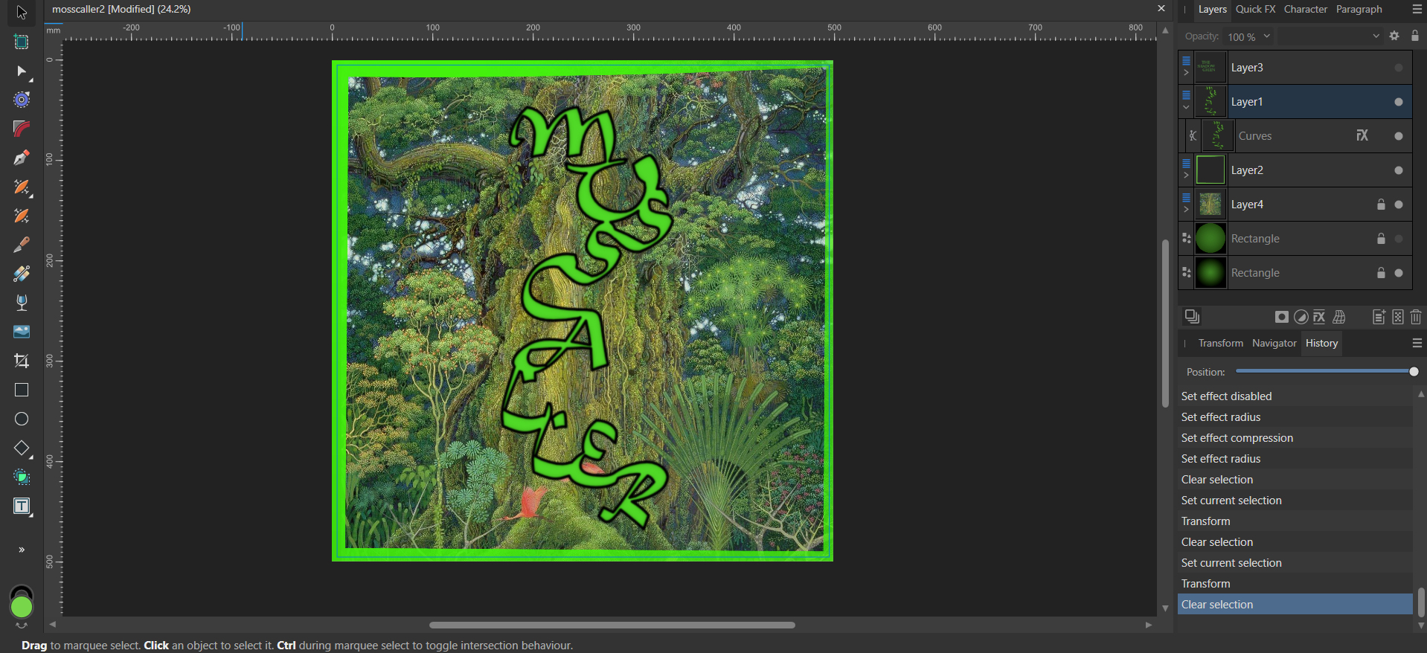Click the green fill color swatch
1427x653 pixels.
pyautogui.click(x=22, y=608)
